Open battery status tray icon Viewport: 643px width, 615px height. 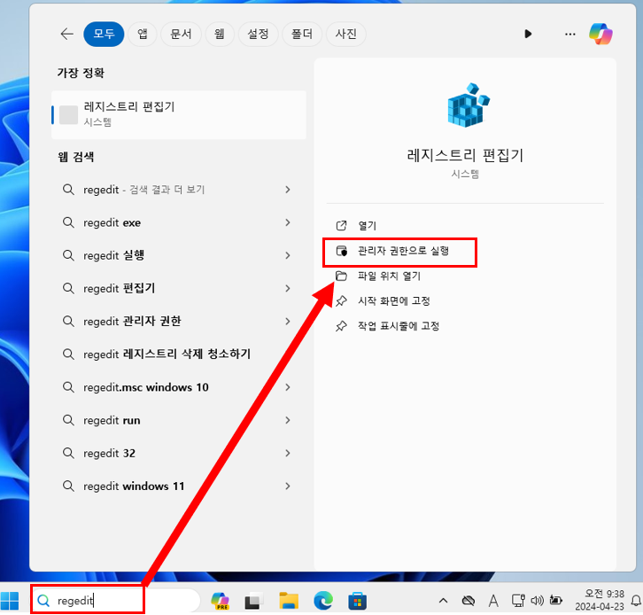click(556, 601)
